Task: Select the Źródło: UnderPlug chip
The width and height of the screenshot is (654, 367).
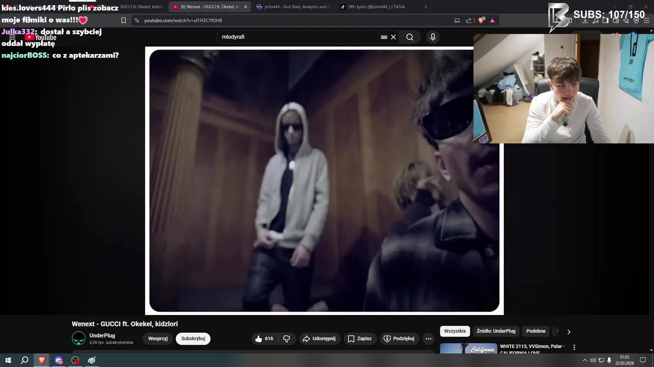Action: (496, 331)
